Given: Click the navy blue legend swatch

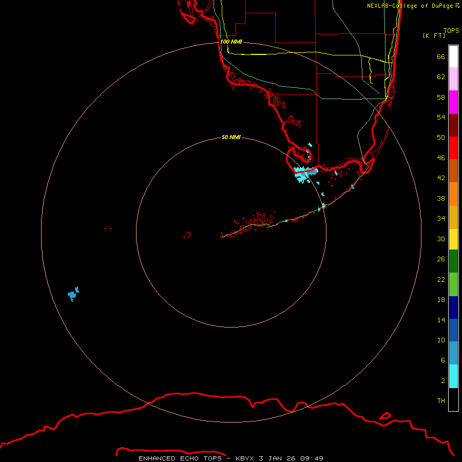Looking at the screenshot, I should [x=453, y=307].
